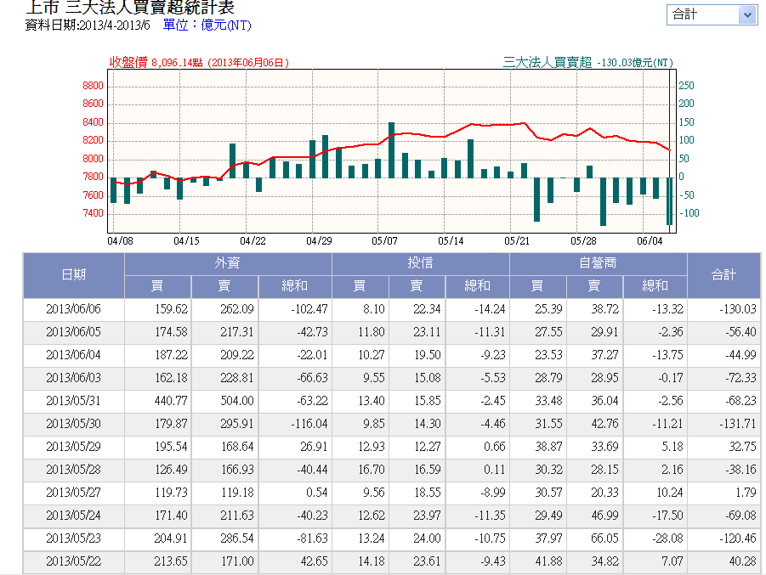Click the tallest green bar near 05/07
766x575 pixels.
(391, 150)
